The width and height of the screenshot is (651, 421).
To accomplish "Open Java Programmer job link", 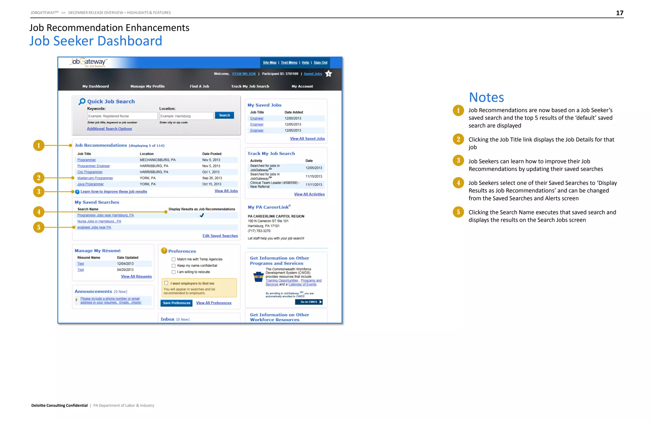I will coord(90,184).
